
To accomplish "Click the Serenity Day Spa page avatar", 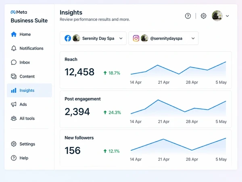I will 76,38.
